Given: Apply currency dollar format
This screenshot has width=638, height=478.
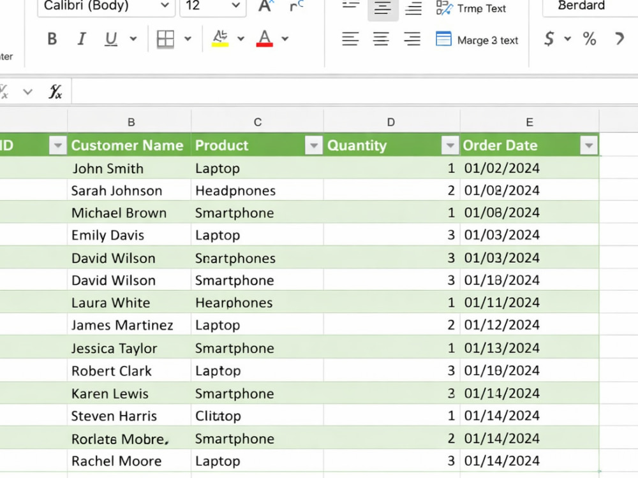Looking at the screenshot, I should 549,39.
